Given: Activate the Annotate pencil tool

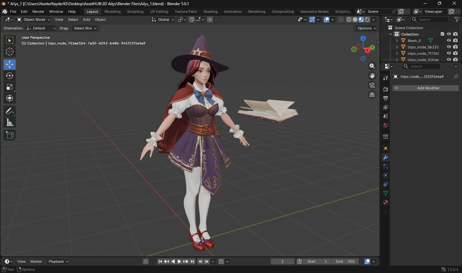Looking at the screenshot, I should [10, 111].
